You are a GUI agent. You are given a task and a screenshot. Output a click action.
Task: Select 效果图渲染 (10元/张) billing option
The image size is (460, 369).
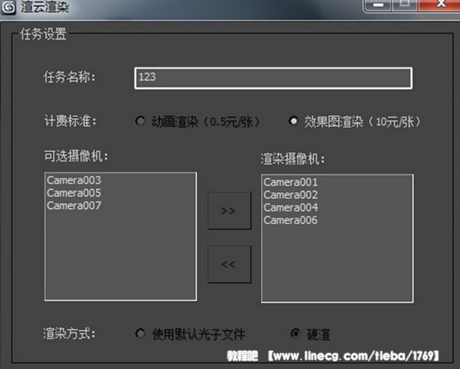tap(293, 121)
